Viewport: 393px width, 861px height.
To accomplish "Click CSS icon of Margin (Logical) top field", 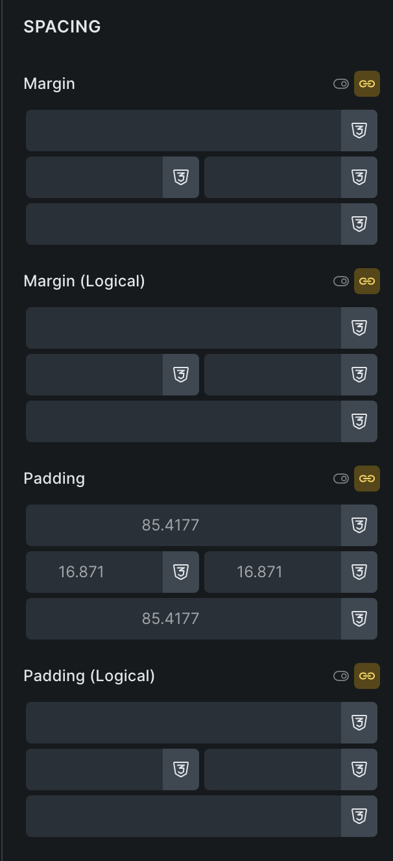I will tap(359, 328).
